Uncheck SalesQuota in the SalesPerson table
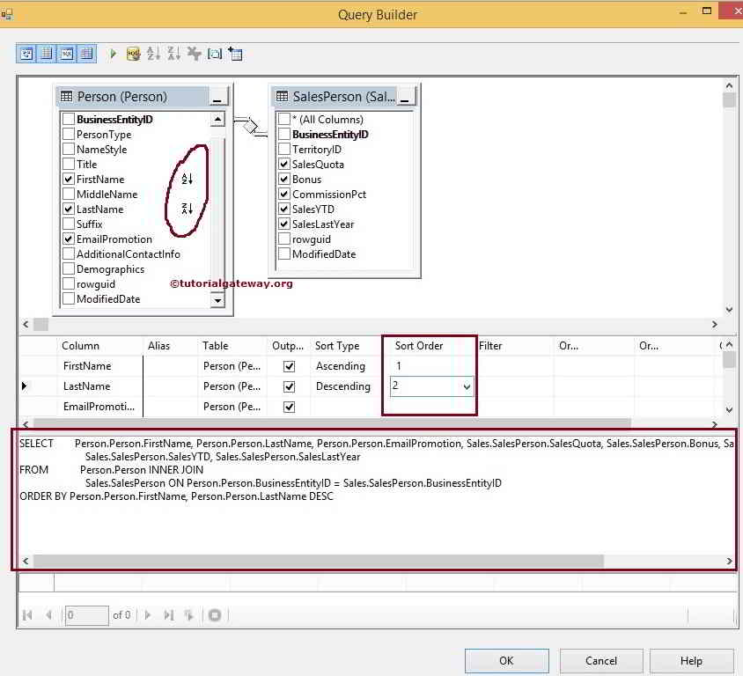Image resolution: width=743 pixels, height=676 pixels. pyautogui.click(x=284, y=164)
